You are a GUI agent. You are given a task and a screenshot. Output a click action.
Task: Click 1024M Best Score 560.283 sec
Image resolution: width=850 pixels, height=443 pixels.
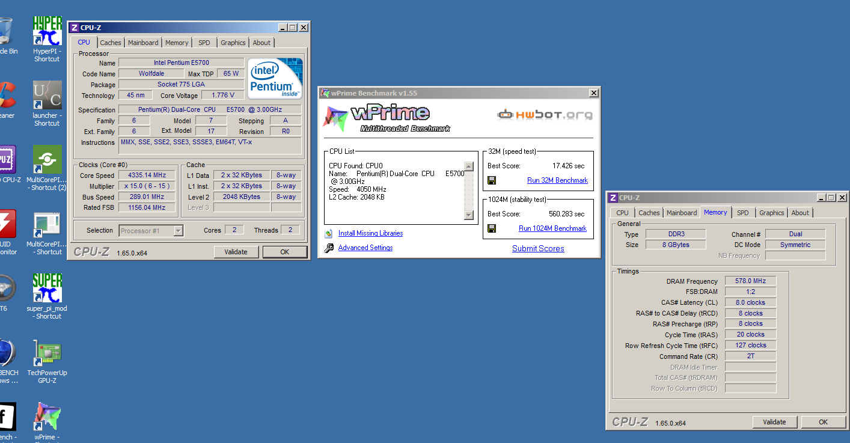click(566, 214)
